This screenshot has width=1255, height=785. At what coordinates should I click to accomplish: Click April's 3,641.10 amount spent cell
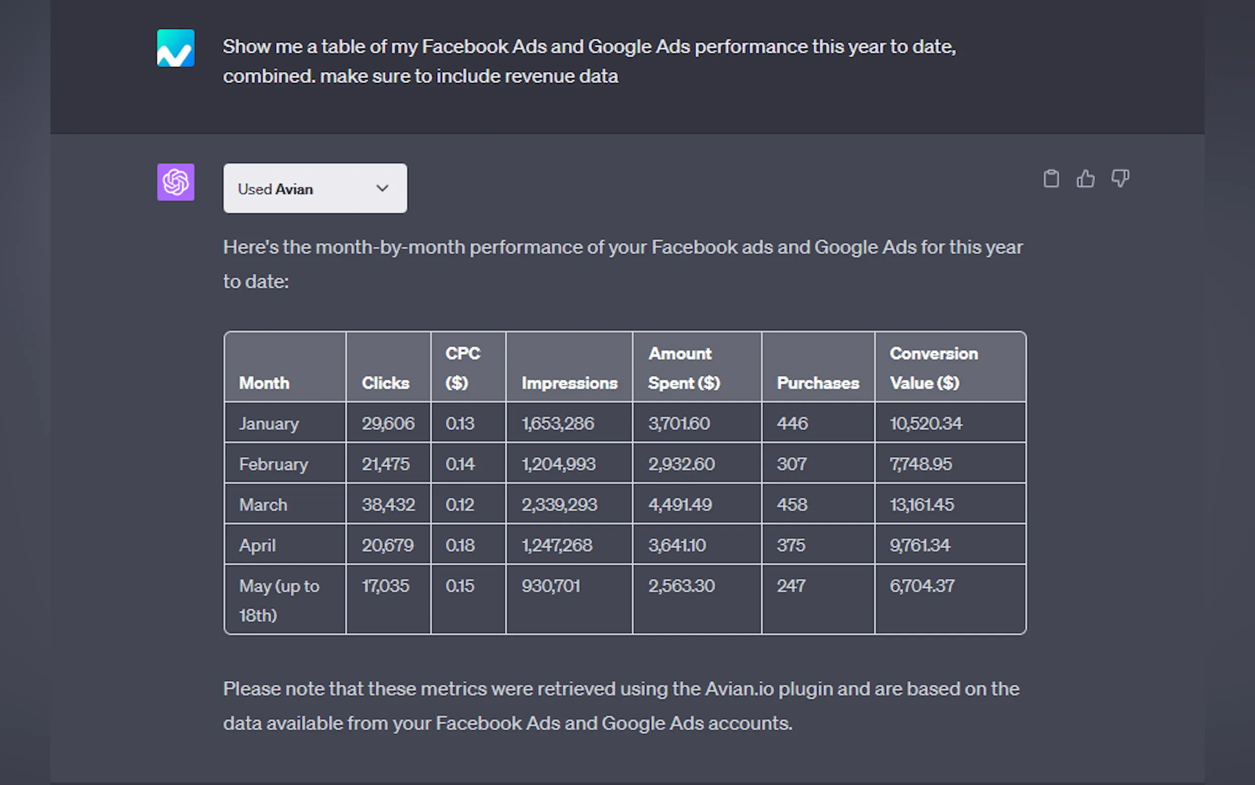point(676,545)
